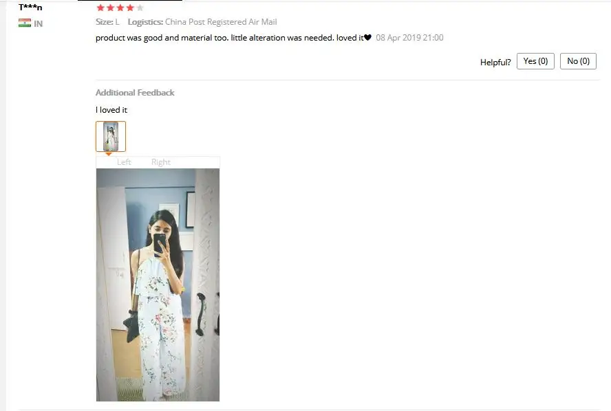Vote No (0) on review helpfulness
This screenshot has width=611, height=411.
[578, 61]
